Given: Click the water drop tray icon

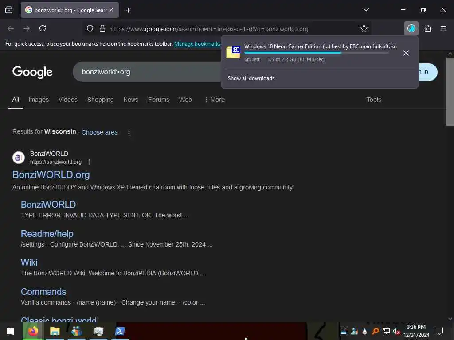Looking at the screenshot, I should pos(365,331).
